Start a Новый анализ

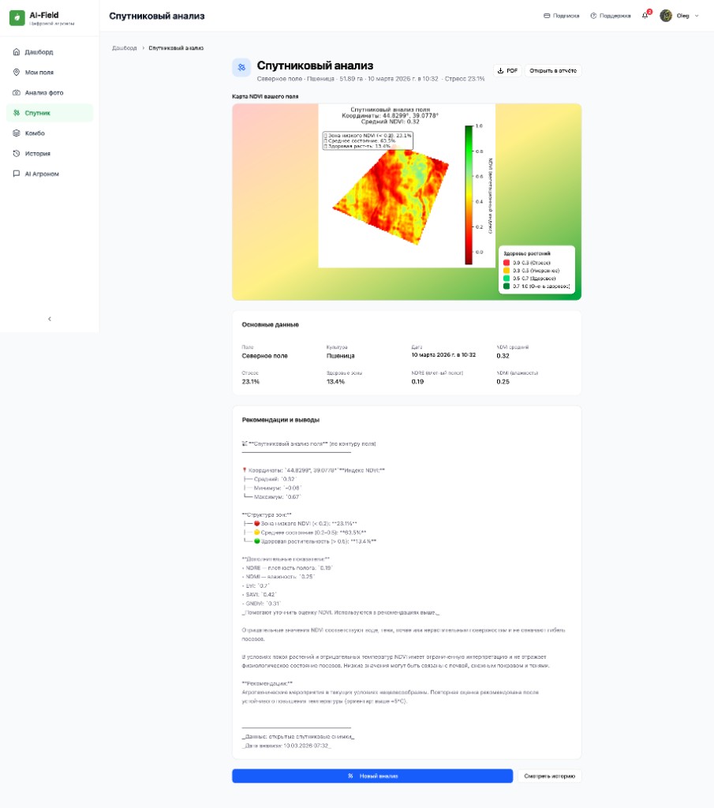[373, 776]
